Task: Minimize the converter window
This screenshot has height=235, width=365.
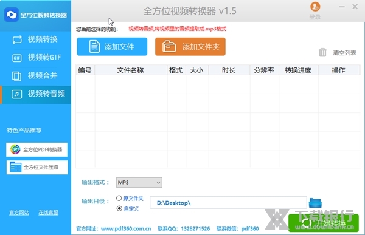Action: pos(342,7)
